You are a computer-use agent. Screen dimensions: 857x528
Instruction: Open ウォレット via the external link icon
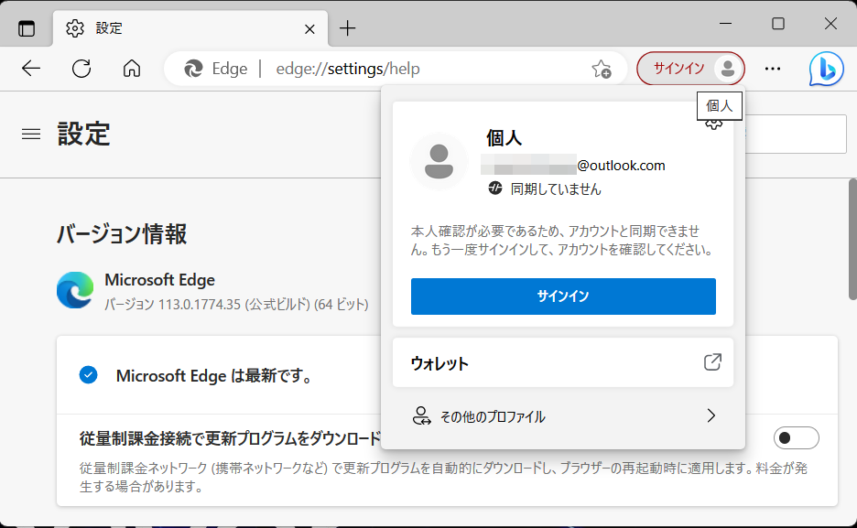coord(712,362)
